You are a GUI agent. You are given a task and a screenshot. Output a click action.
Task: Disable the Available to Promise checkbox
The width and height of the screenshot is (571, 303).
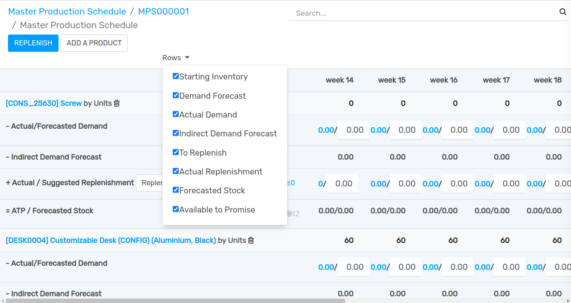[176, 209]
